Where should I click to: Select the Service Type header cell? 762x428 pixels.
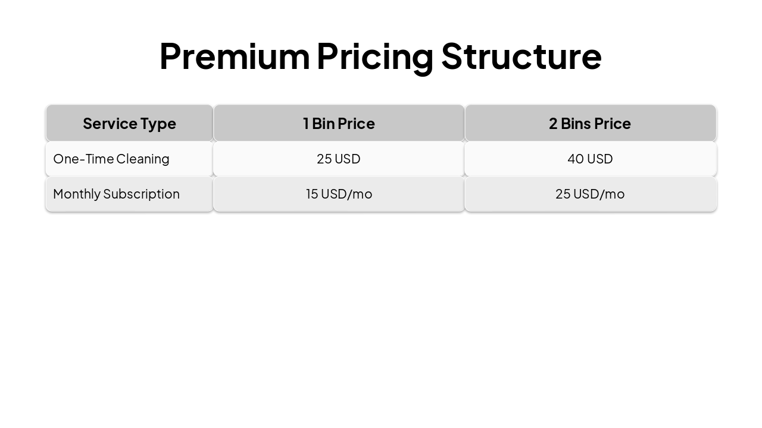pyautogui.click(x=129, y=123)
